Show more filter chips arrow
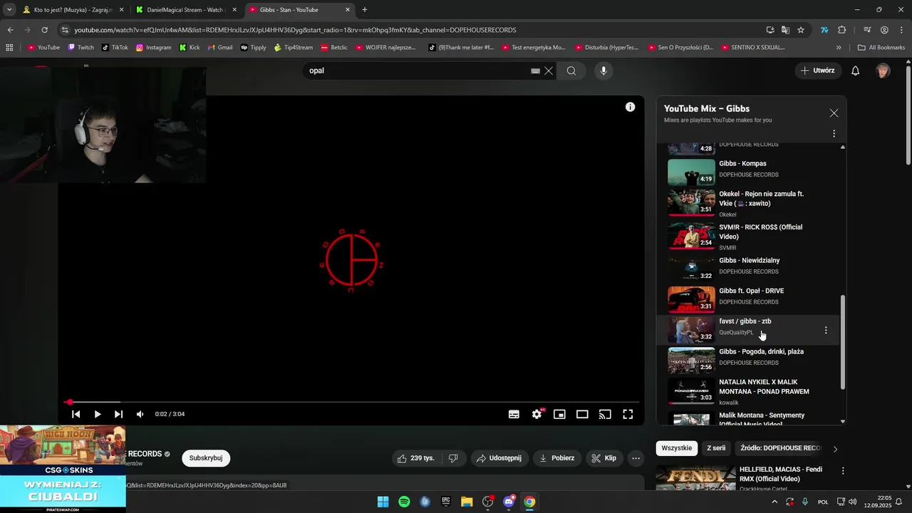The height and width of the screenshot is (513, 912). coord(835,449)
